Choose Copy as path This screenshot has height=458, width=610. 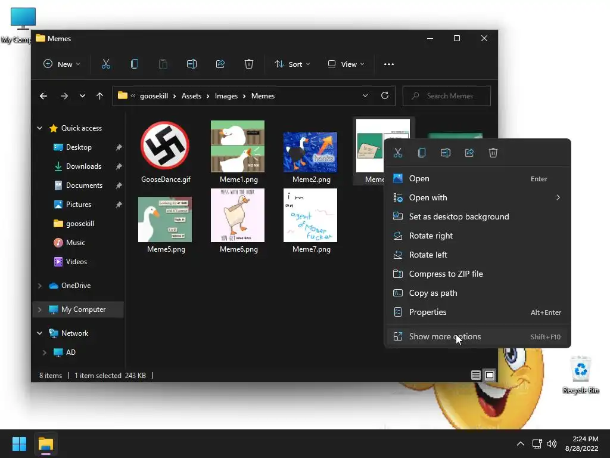[x=477, y=293]
